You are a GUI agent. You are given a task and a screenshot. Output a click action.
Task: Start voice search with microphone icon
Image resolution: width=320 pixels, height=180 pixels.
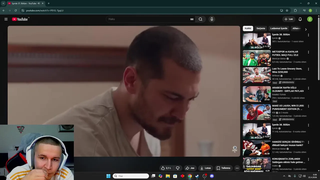(x=212, y=19)
